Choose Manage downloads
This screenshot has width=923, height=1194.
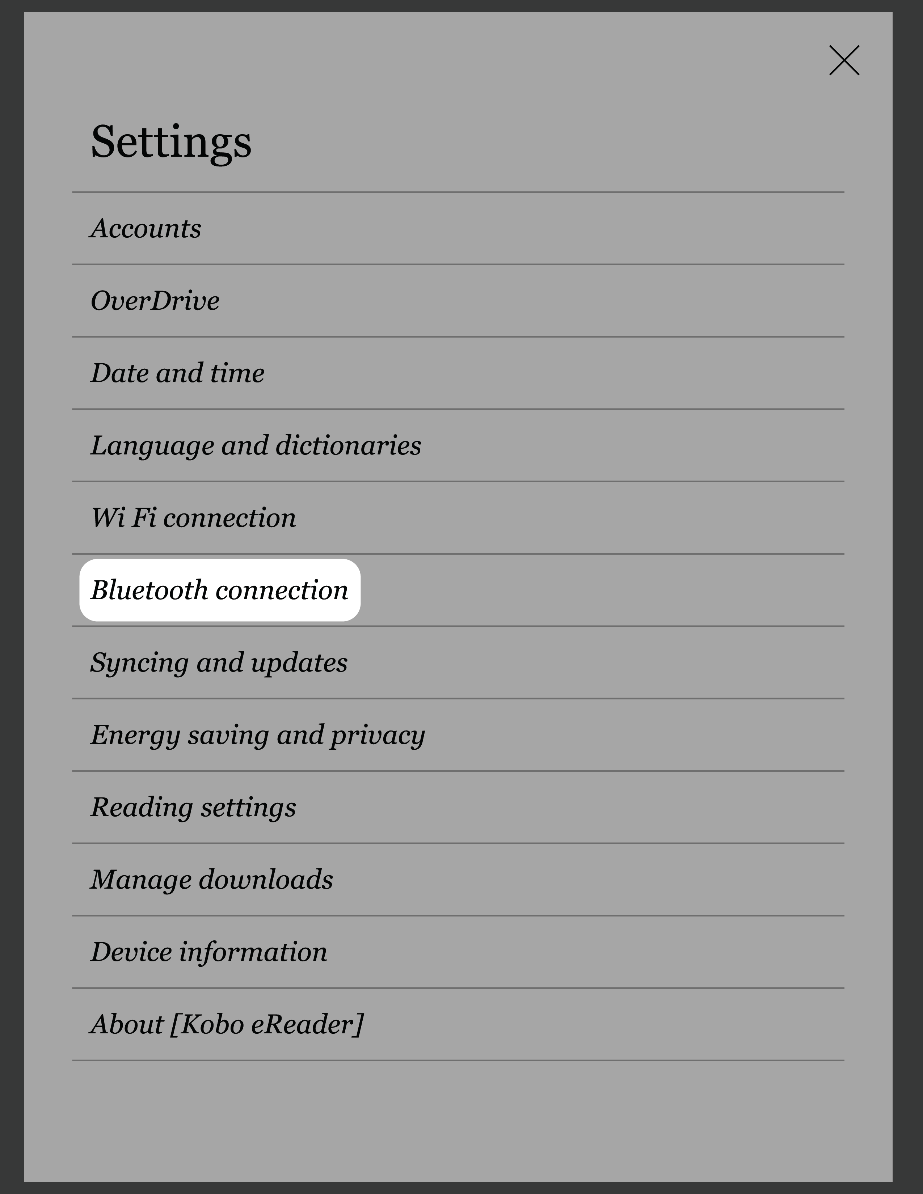pos(211,880)
